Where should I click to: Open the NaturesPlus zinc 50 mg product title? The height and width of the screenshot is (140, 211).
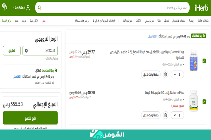click(x=165, y=93)
